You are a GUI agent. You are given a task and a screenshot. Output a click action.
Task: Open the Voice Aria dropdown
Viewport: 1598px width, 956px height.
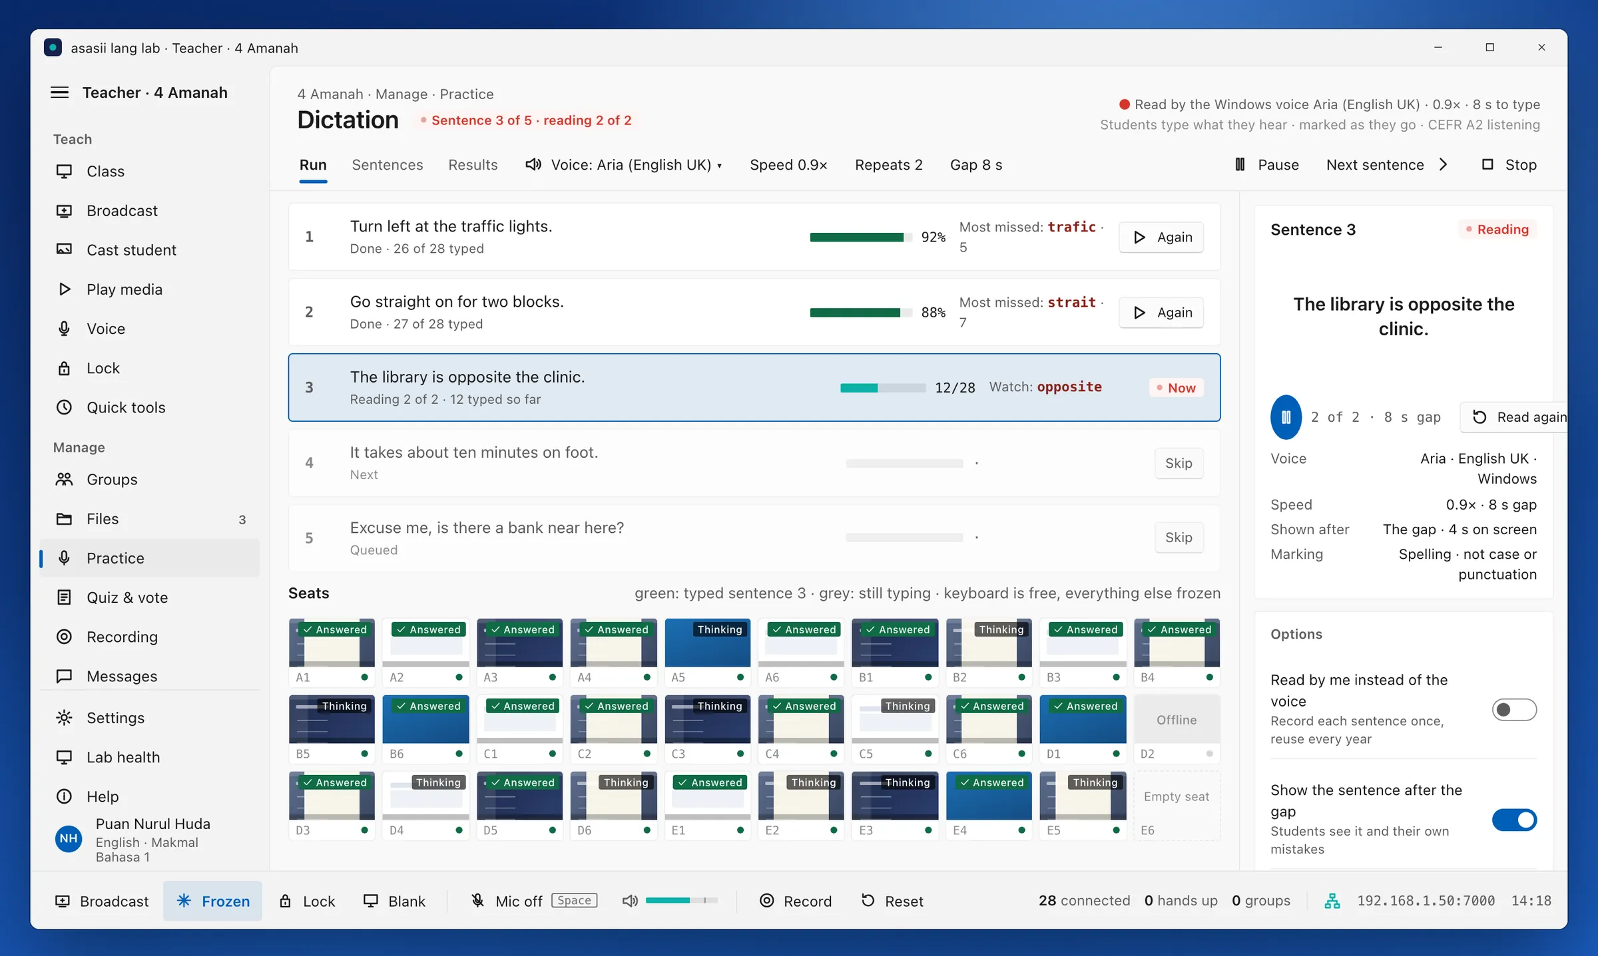point(624,165)
